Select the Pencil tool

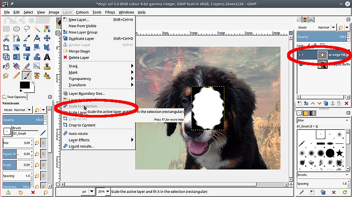17,76
